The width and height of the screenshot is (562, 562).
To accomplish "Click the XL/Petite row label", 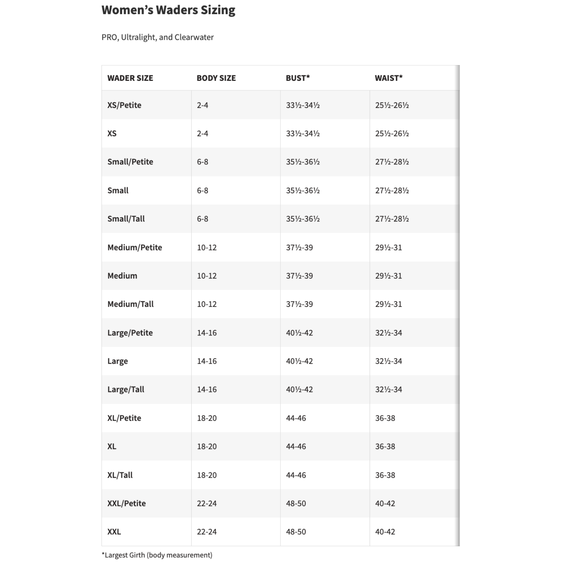I will [124, 418].
